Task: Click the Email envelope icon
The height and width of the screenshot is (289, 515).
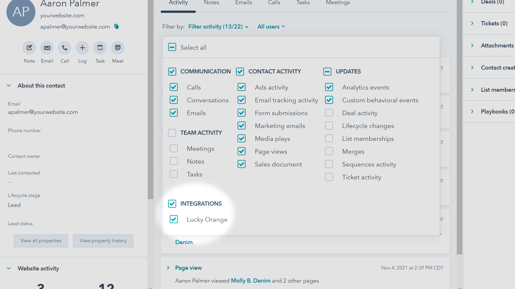Action: [x=47, y=48]
